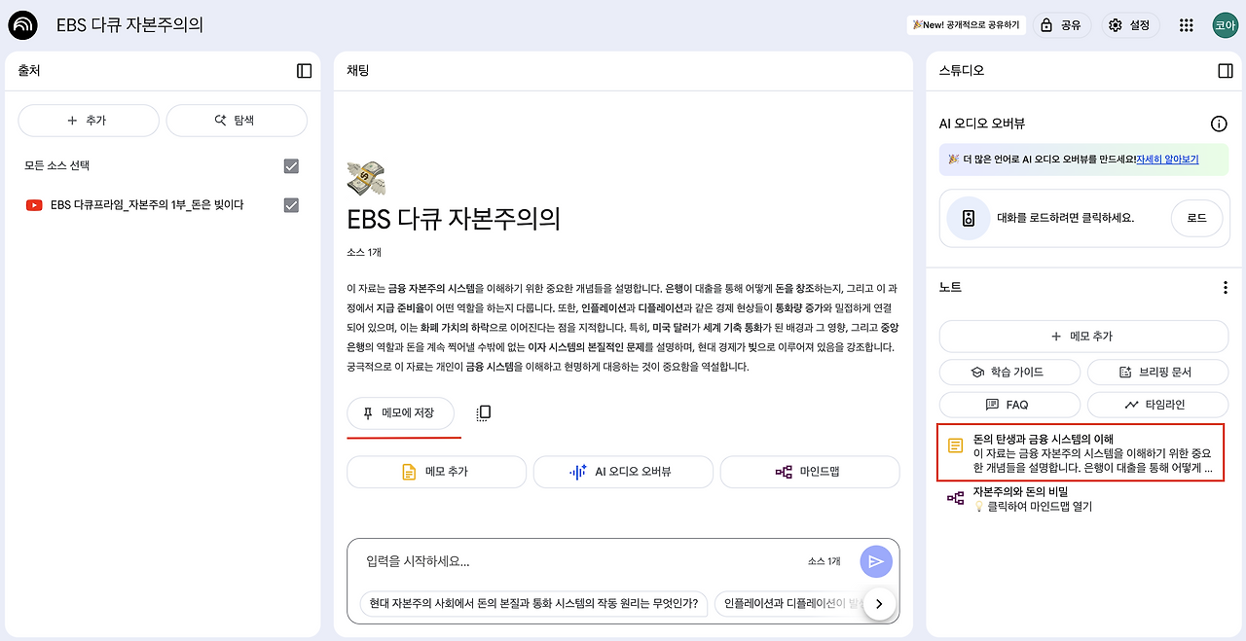Click 탐색 to discover new sources

[236, 120]
